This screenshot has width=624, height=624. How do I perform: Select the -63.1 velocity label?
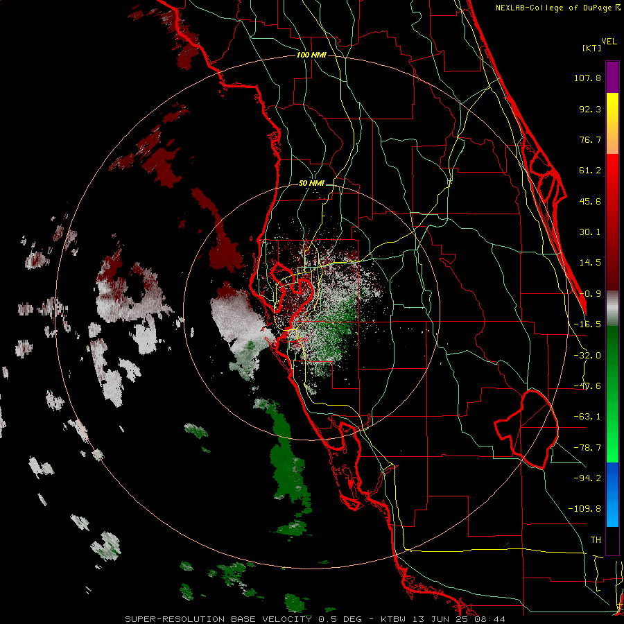(587, 417)
